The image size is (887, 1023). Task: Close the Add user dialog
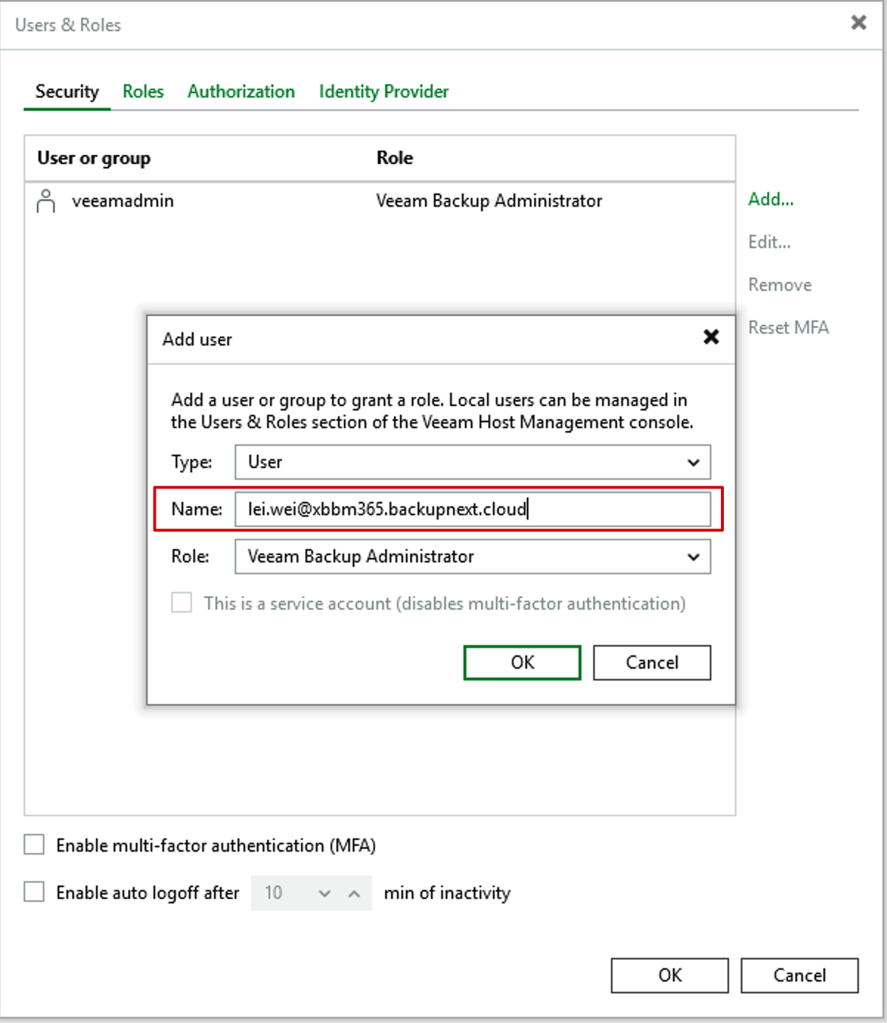[x=711, y=337]
